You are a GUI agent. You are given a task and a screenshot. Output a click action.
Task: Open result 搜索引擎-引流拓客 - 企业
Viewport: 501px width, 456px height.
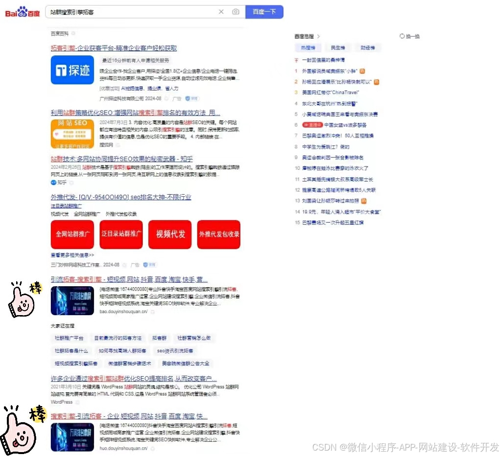pos(129,416)
